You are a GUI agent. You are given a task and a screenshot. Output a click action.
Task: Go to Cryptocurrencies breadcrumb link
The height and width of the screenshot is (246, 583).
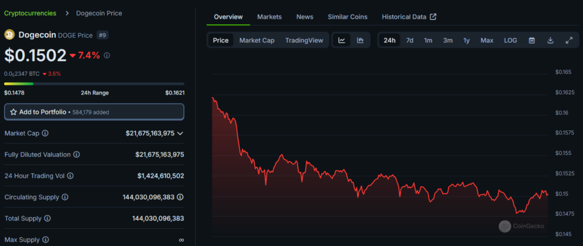(30, 13)
